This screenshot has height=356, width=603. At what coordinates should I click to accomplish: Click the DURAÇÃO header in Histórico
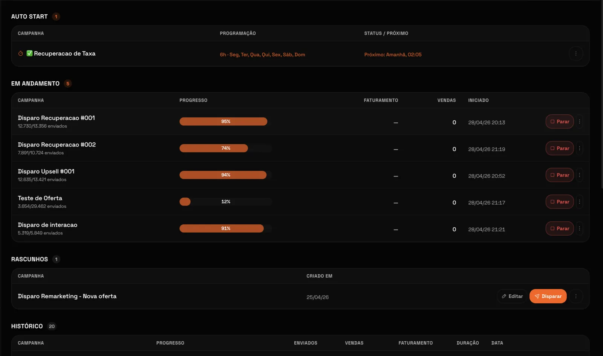468,343
